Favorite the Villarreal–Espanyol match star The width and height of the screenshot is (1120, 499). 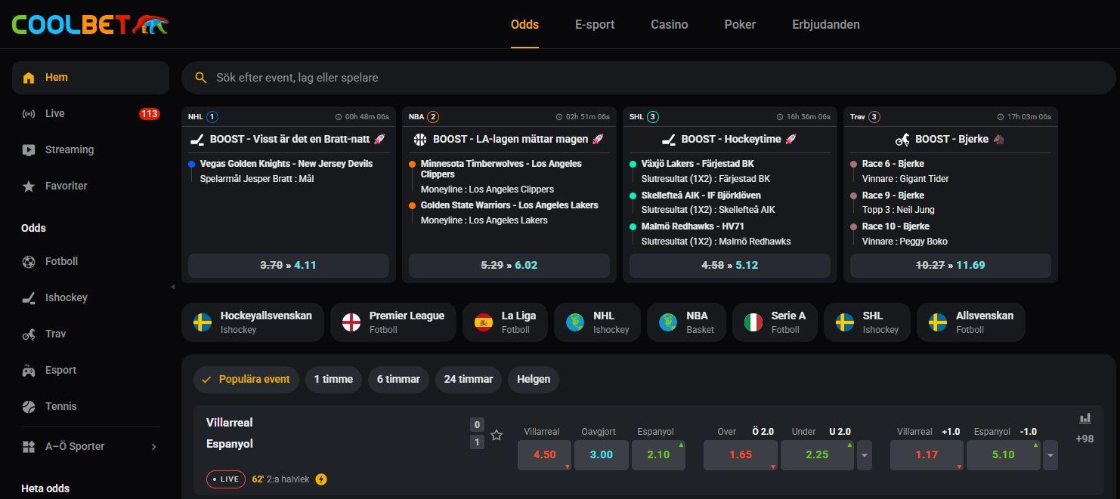[x=497, y=435]
